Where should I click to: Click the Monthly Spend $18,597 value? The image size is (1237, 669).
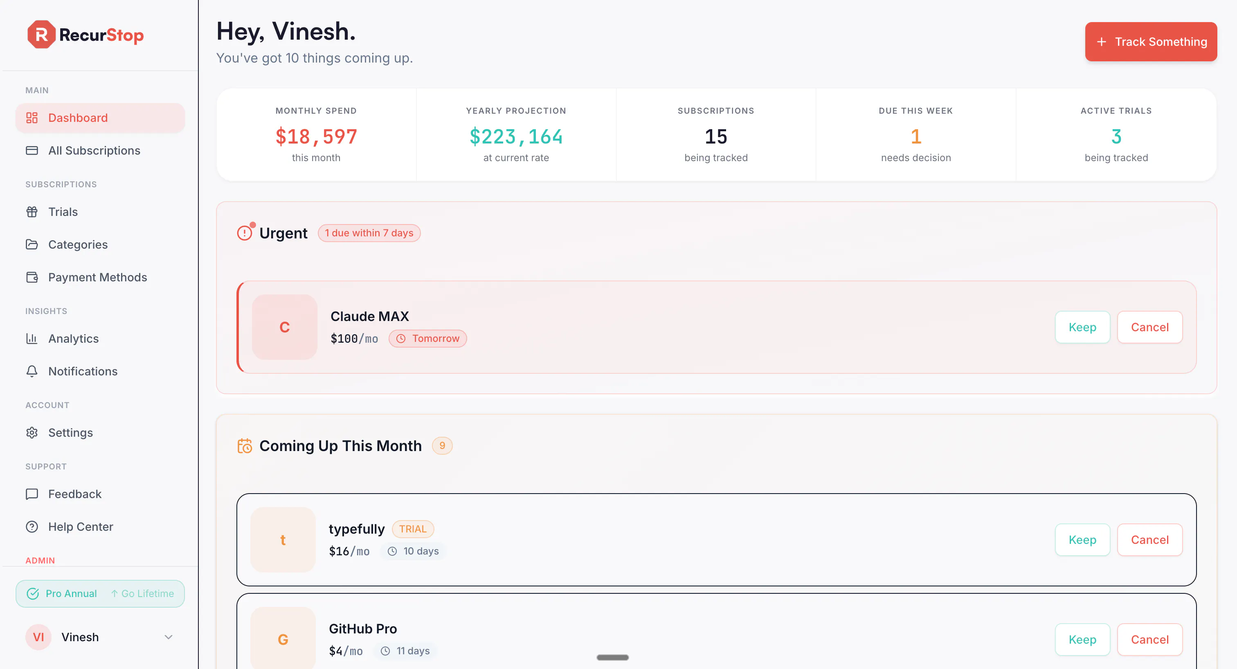[x=316, y=136]
